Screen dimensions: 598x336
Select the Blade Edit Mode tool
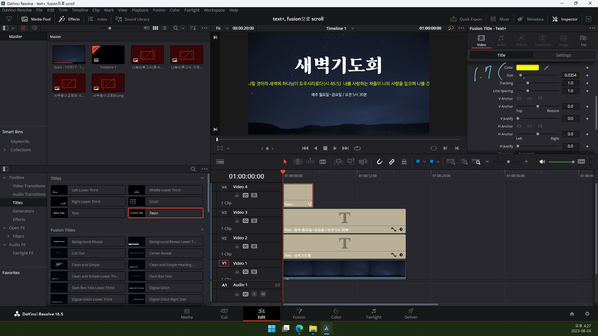[323, 162]
